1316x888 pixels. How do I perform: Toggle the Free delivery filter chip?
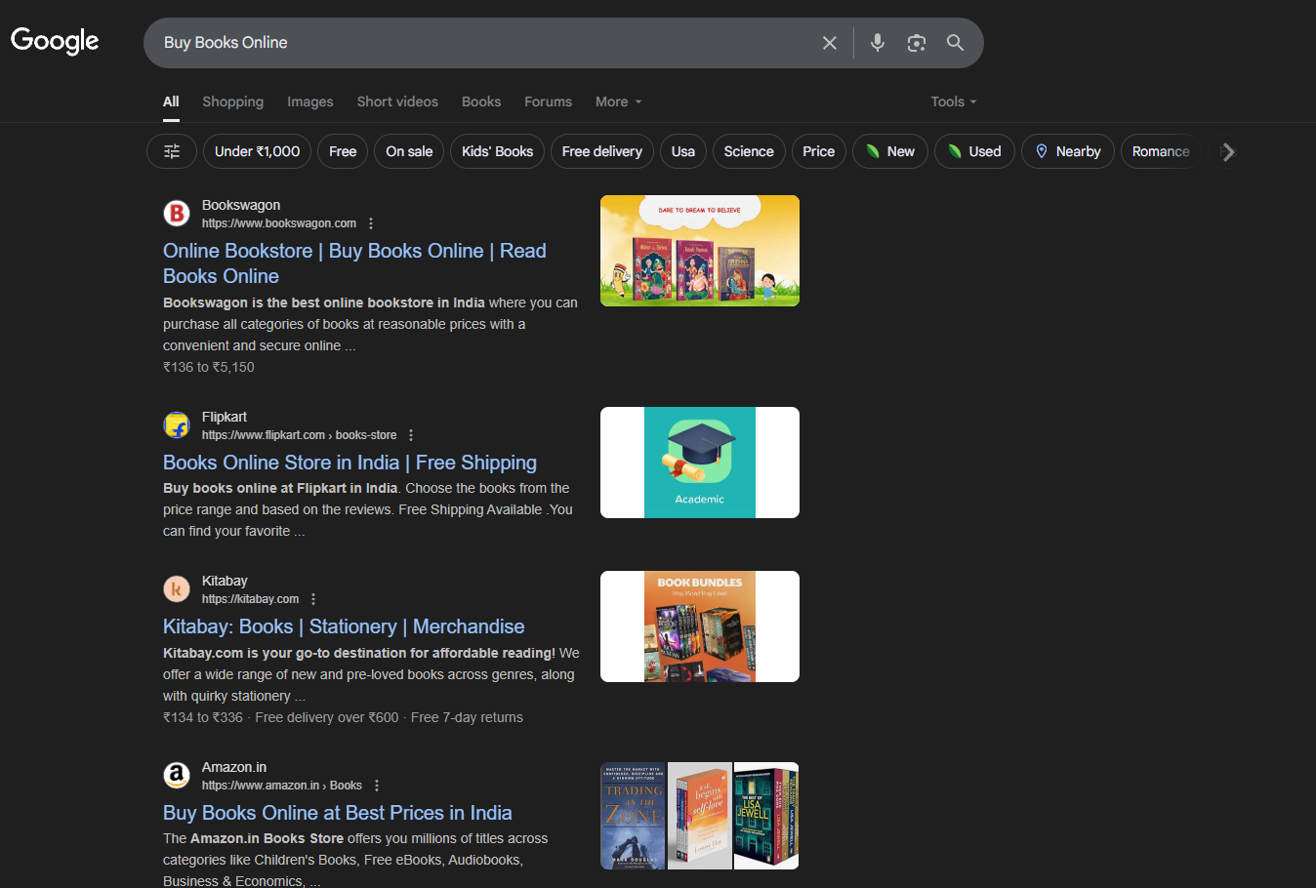click(x=602, y=151)
